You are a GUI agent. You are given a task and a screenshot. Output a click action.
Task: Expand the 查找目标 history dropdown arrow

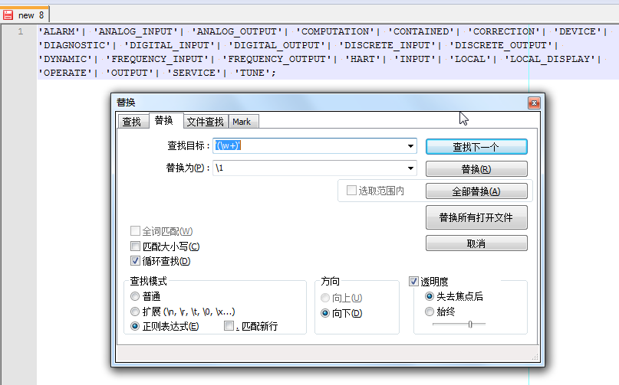[410, 145]
